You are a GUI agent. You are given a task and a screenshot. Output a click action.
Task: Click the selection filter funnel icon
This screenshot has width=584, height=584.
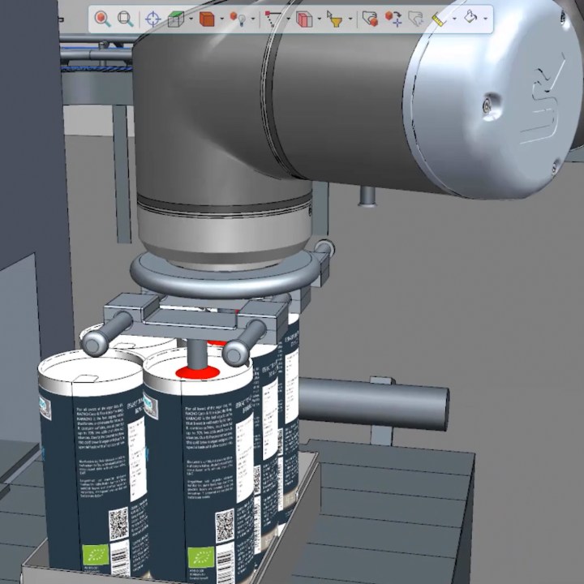334,19
